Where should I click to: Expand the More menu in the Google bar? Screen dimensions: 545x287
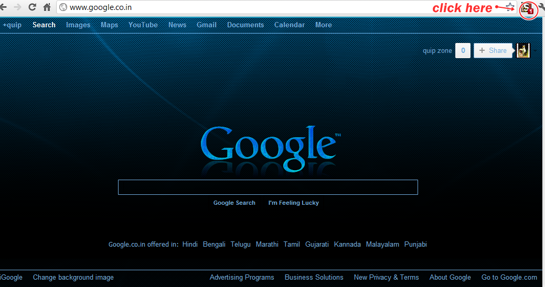click(324, 25)
